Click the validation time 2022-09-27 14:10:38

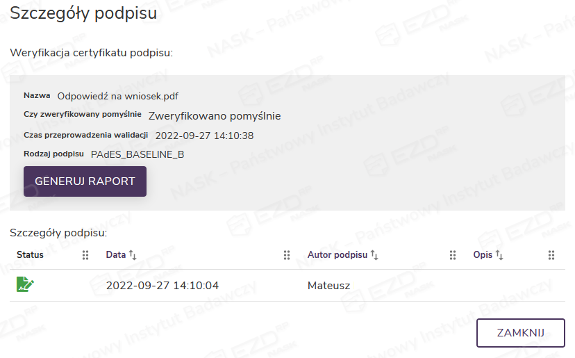tap(204, 135)
